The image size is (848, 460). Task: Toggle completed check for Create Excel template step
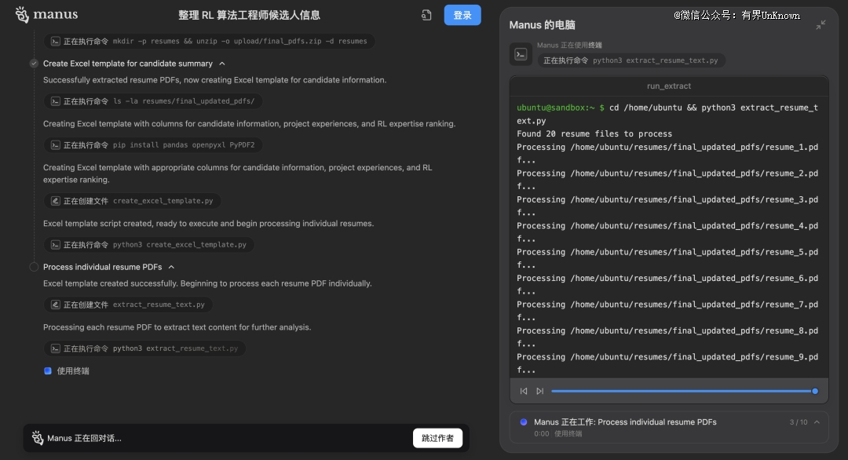coord(34,64)
